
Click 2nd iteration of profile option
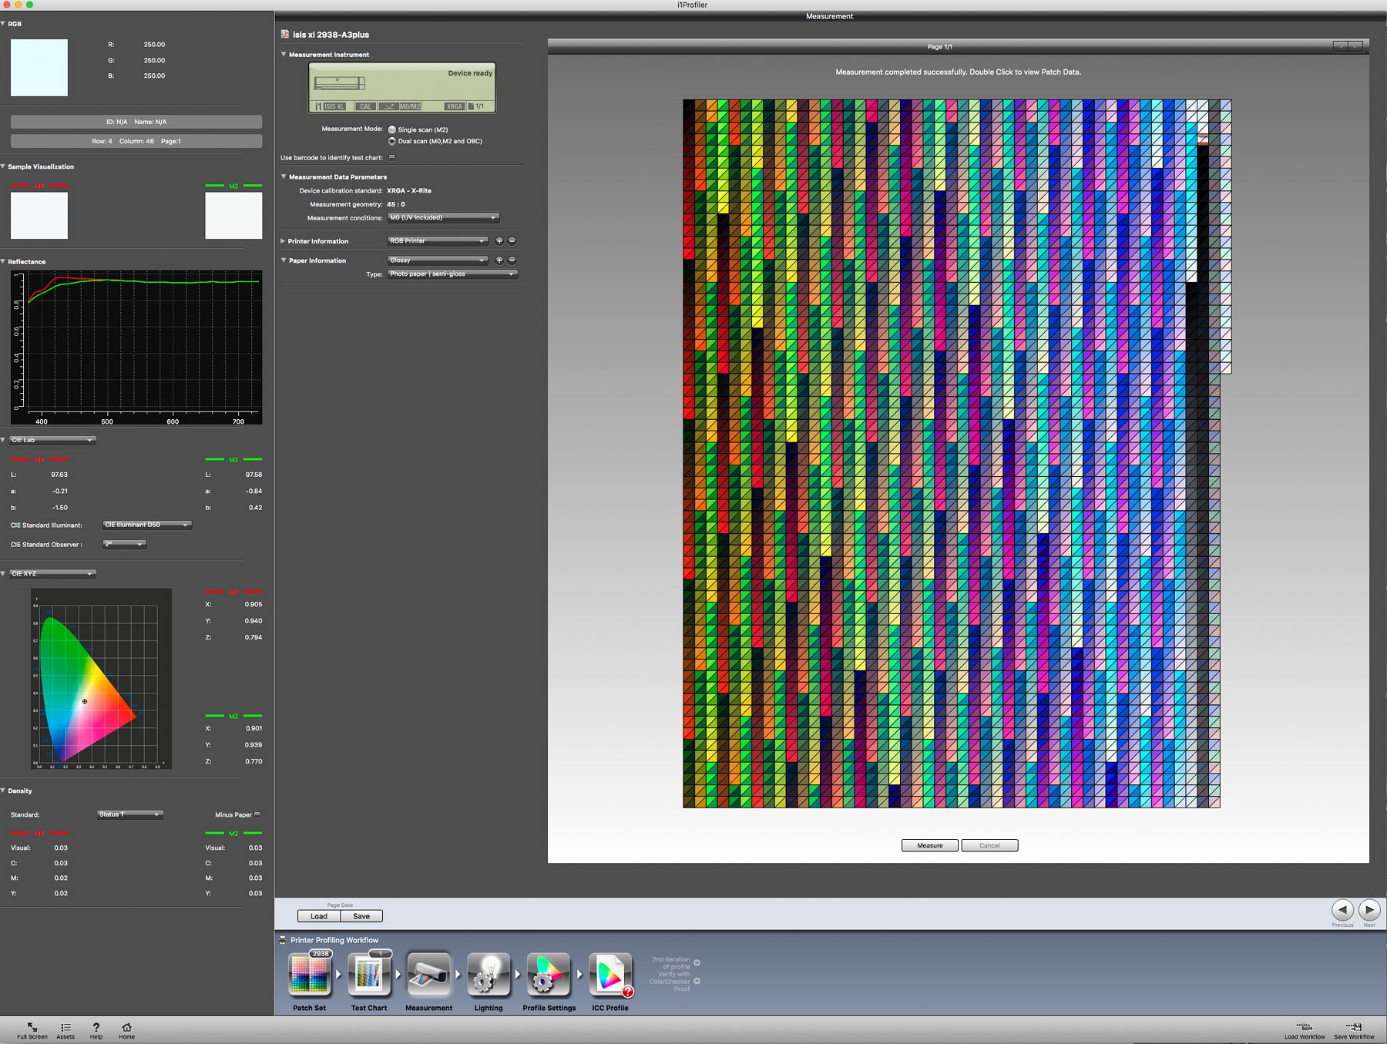click(x=676, y=963)
